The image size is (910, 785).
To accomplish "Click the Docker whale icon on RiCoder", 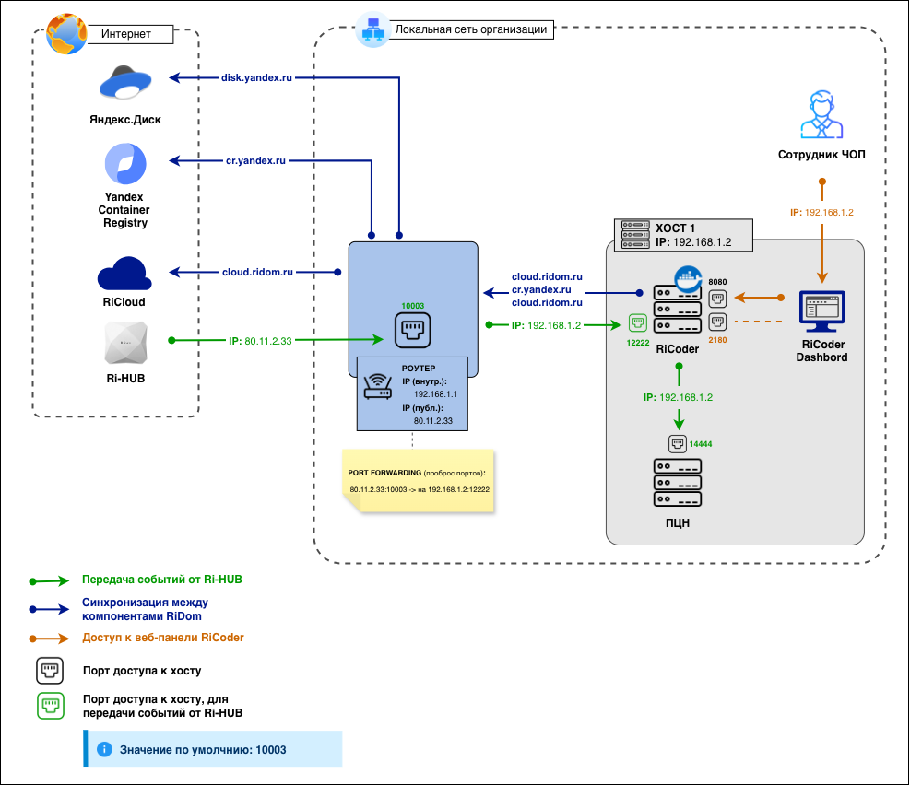I will [689, 279].
